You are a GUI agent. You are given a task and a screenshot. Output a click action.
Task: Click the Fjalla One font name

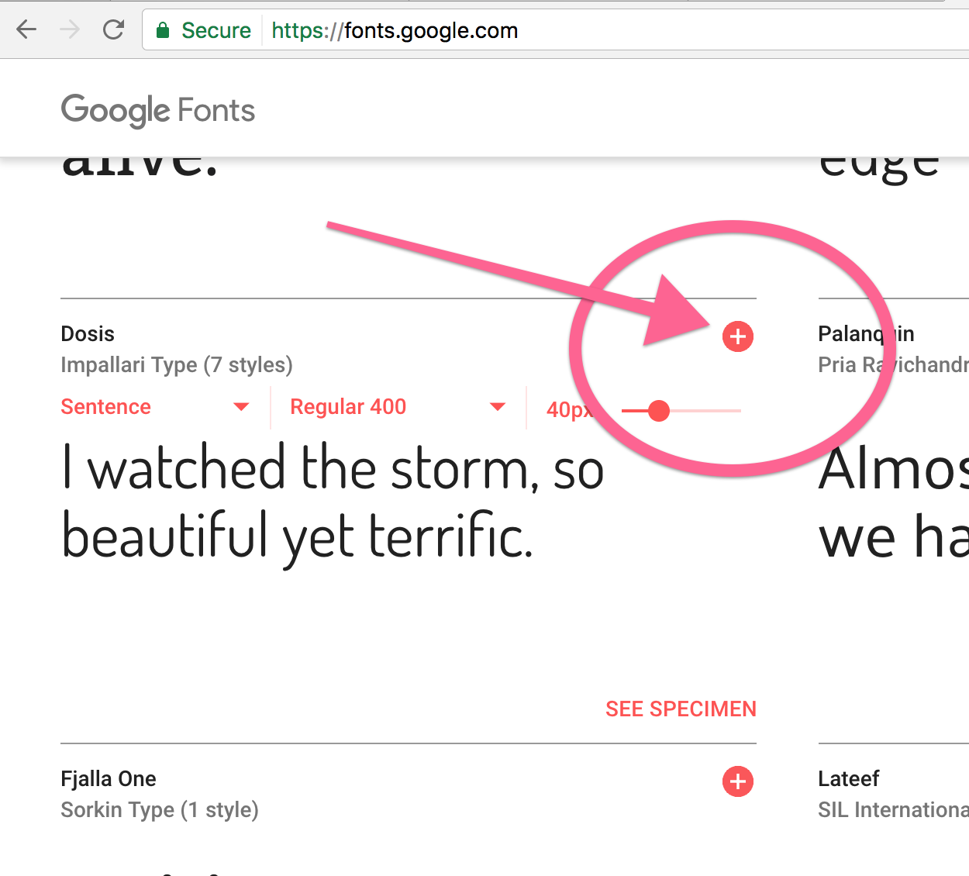[109, 779]
